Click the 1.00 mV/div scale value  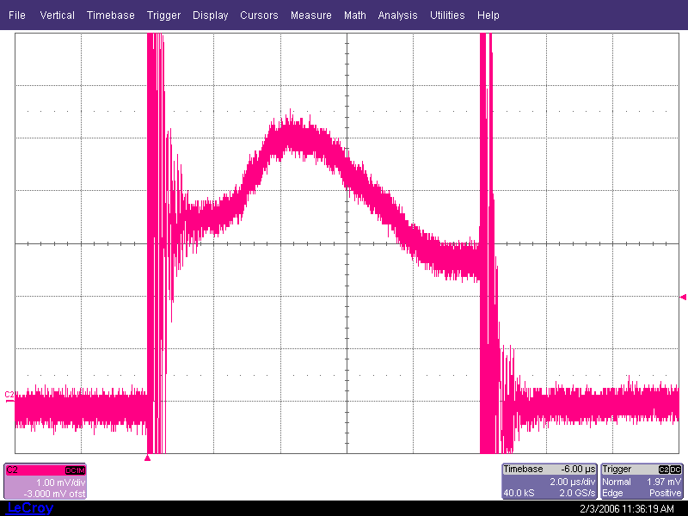click(x=60, y=482)
